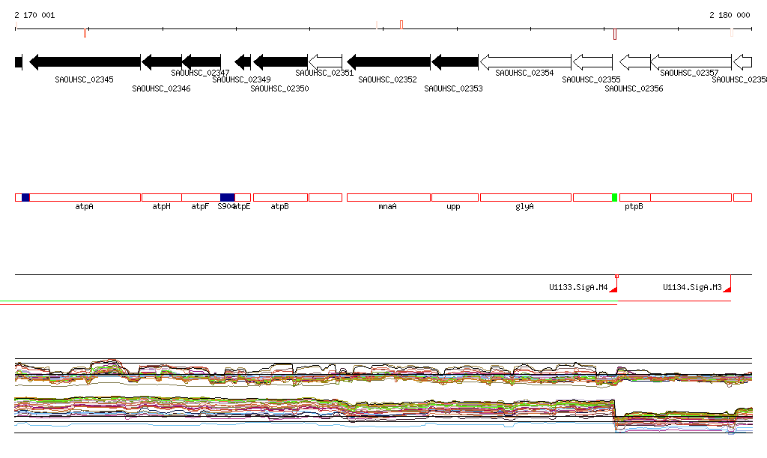Click the blue S904 segment block

(x=227, y=197)
